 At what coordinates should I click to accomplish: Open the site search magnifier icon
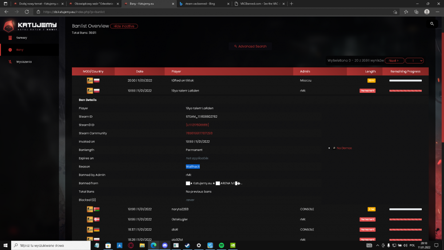click(432, 24)
